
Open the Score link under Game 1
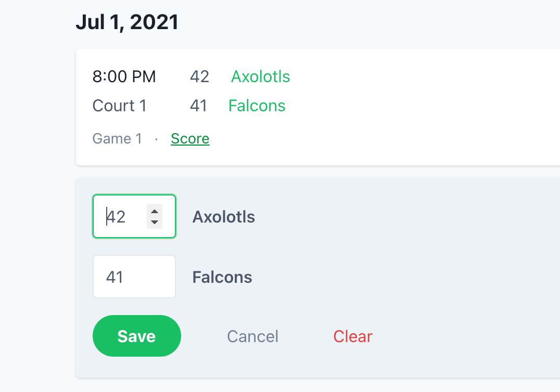pos(189,138)
